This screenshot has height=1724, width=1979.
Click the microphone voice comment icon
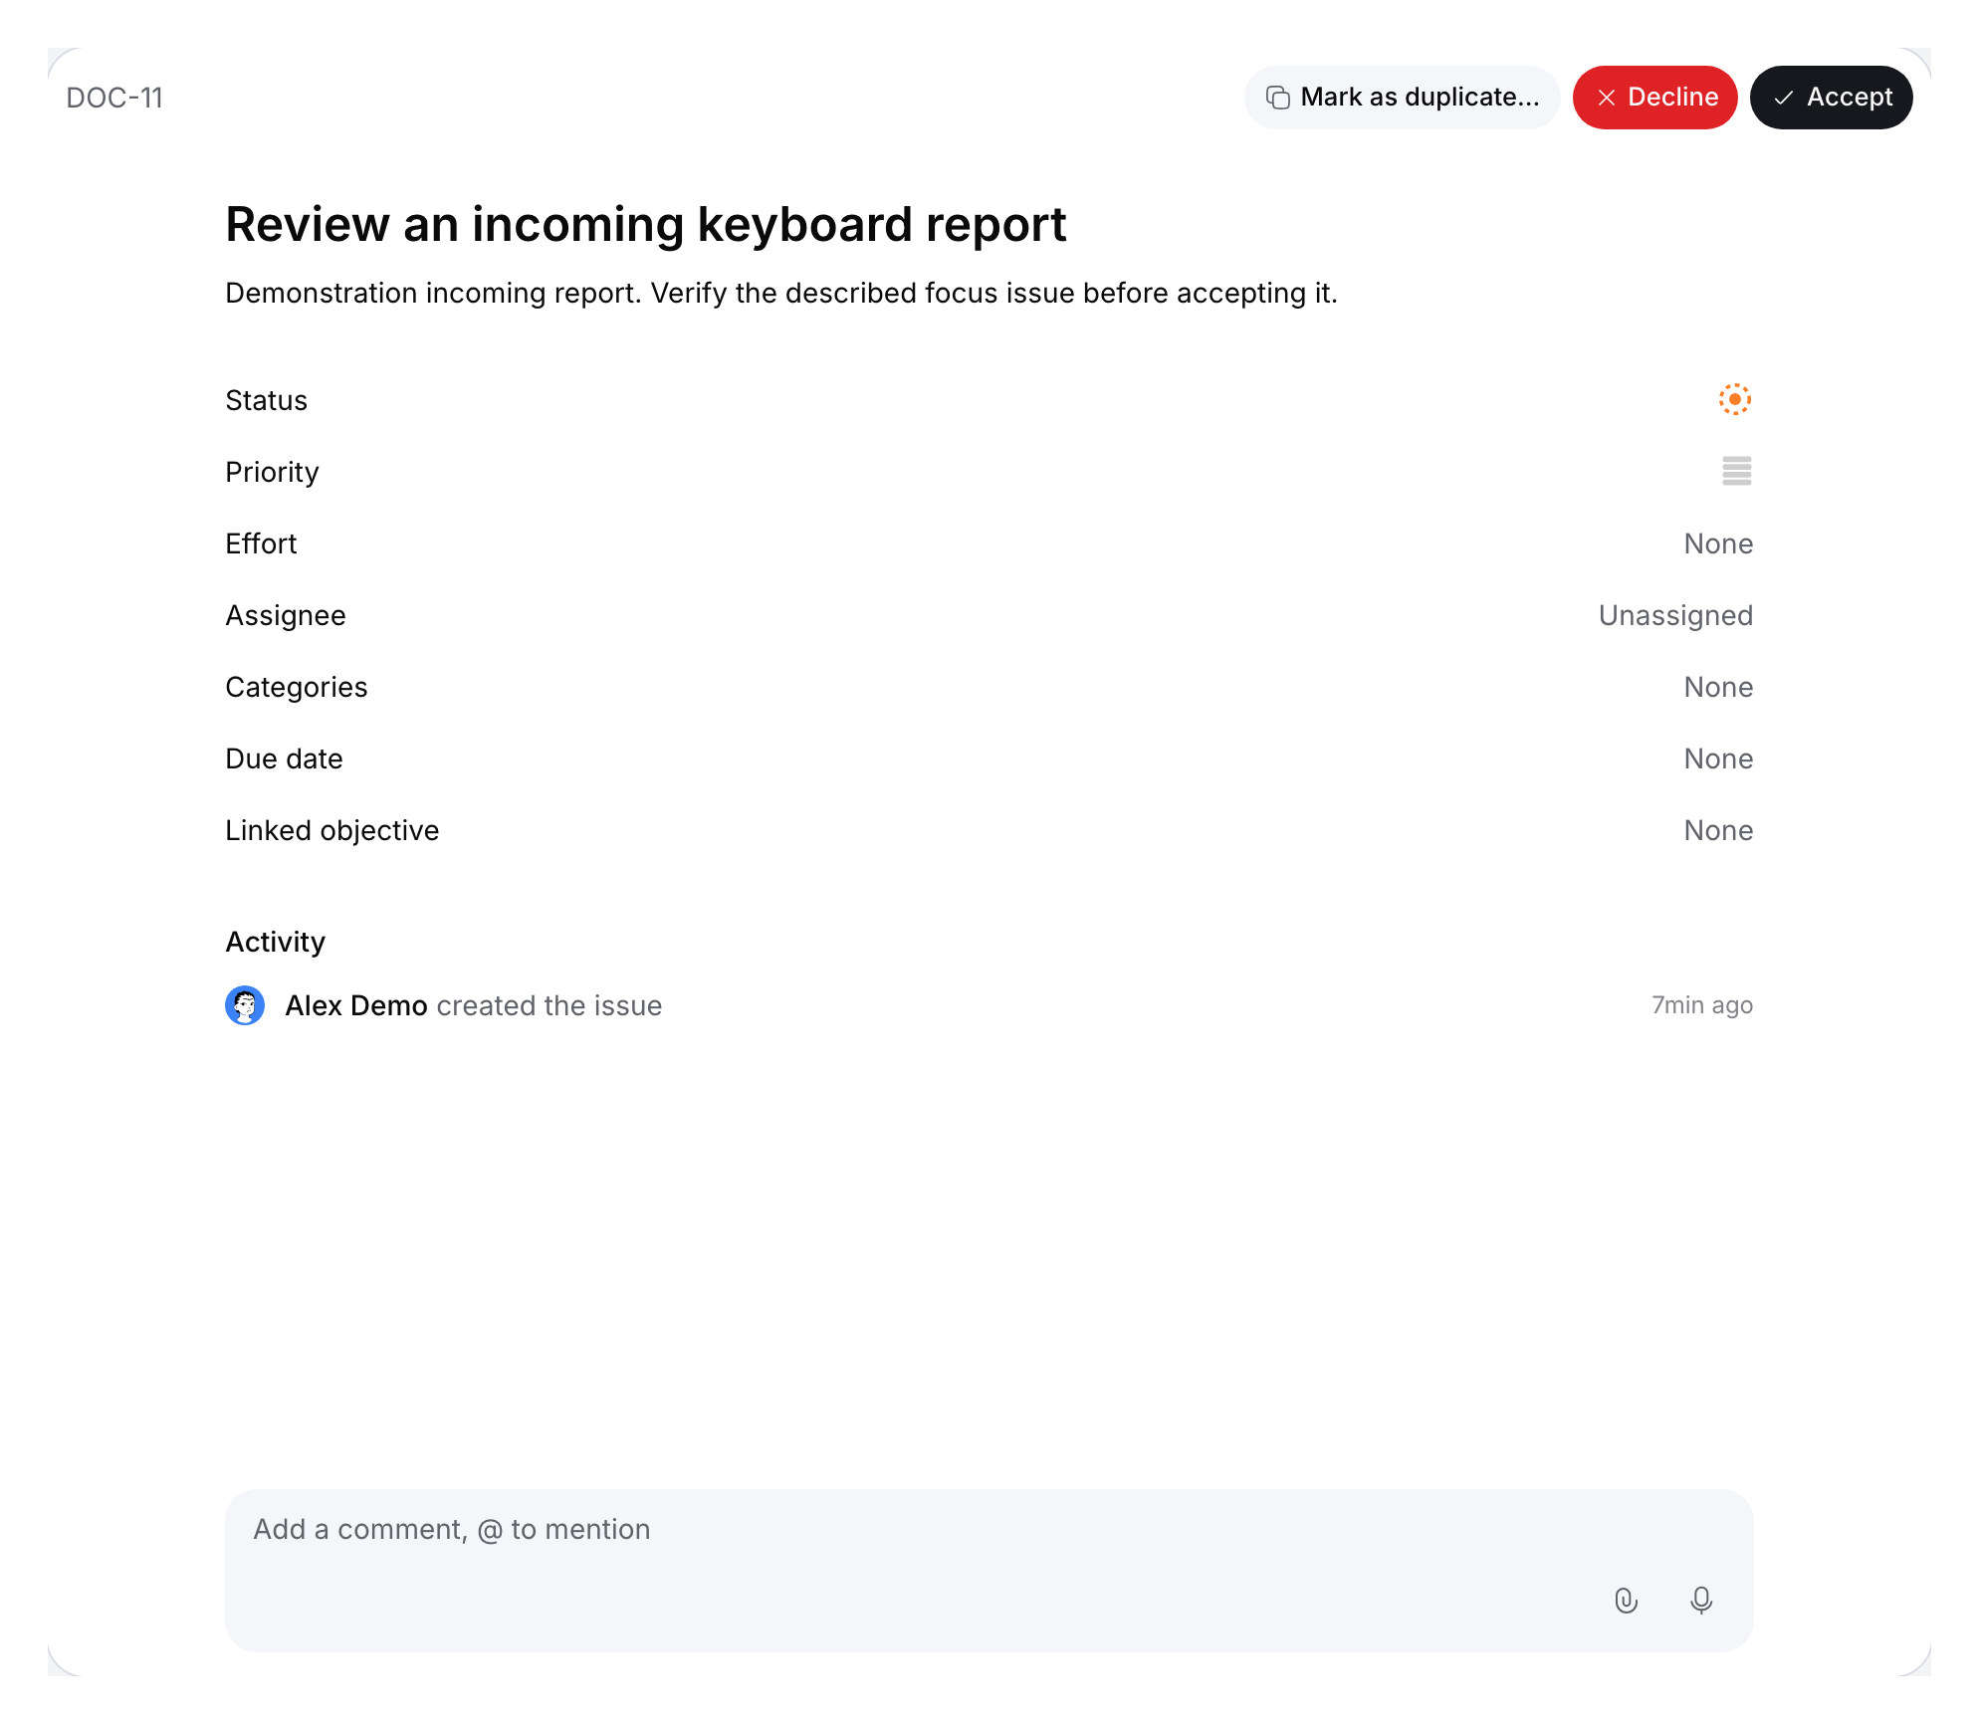click(x=1701, y=1600)
